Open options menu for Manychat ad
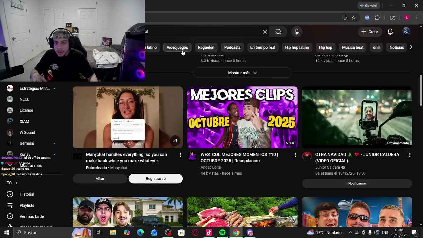 coord(180,155)
